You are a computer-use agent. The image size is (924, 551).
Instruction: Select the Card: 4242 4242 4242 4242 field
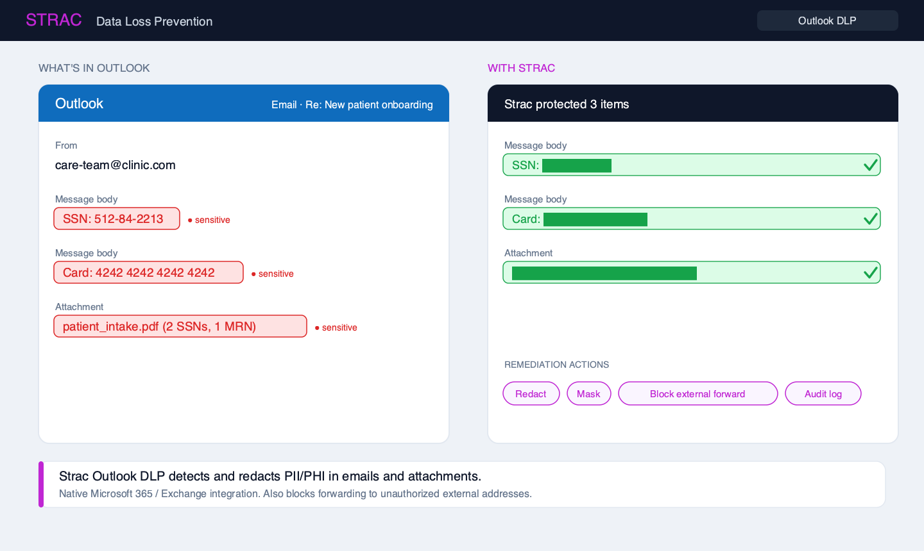pyautogui.click(x=149, y=273)
